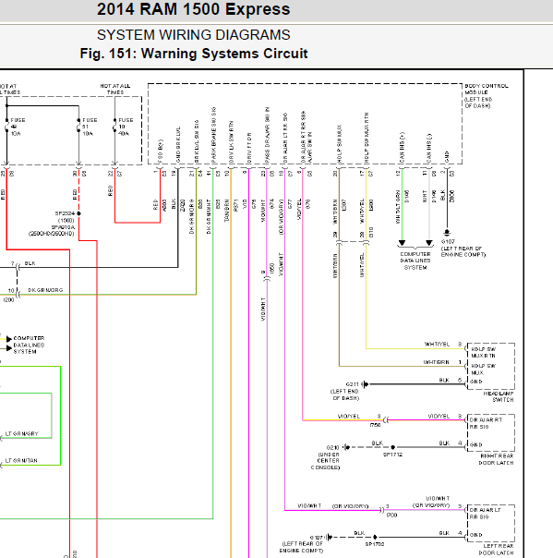
Task: Click 'COMPUTER DATA LINES SYSTEM' below CAN IHS arrows
Action: point(415,261)
